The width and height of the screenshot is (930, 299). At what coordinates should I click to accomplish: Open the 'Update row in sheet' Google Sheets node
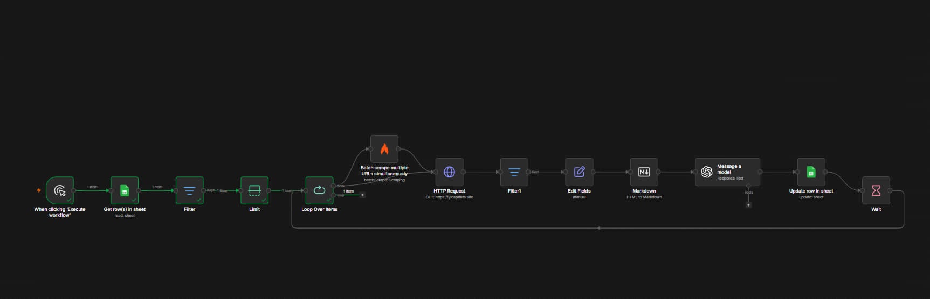click(811, 172)
